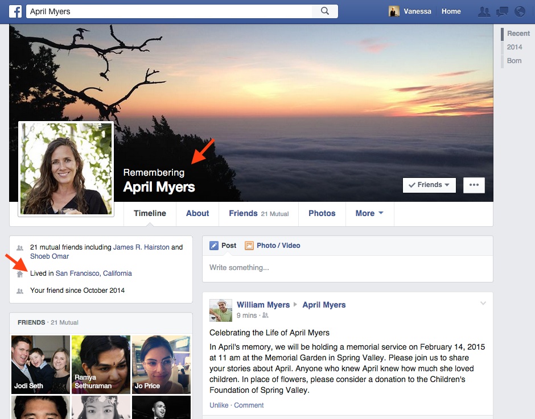Jump to 2014 in timeline navigator
The height and width of the screenshot is (419, 535).
click(x=515, y=47)
